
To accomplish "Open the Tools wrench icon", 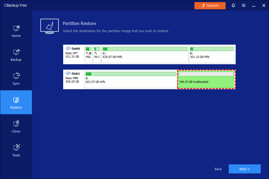I will [x=16, y=147].
